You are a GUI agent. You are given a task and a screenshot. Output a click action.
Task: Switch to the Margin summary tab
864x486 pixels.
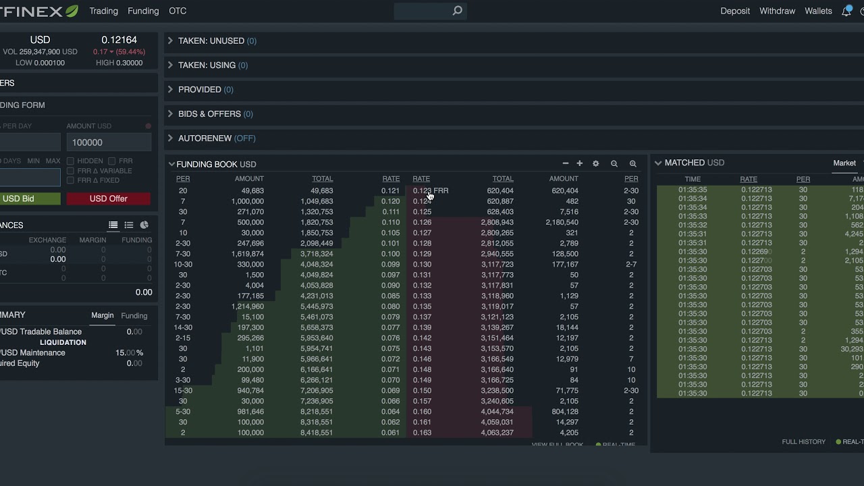[x=103, y=315]
